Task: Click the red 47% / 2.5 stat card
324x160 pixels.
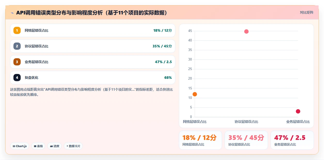Action: [292, 140]
